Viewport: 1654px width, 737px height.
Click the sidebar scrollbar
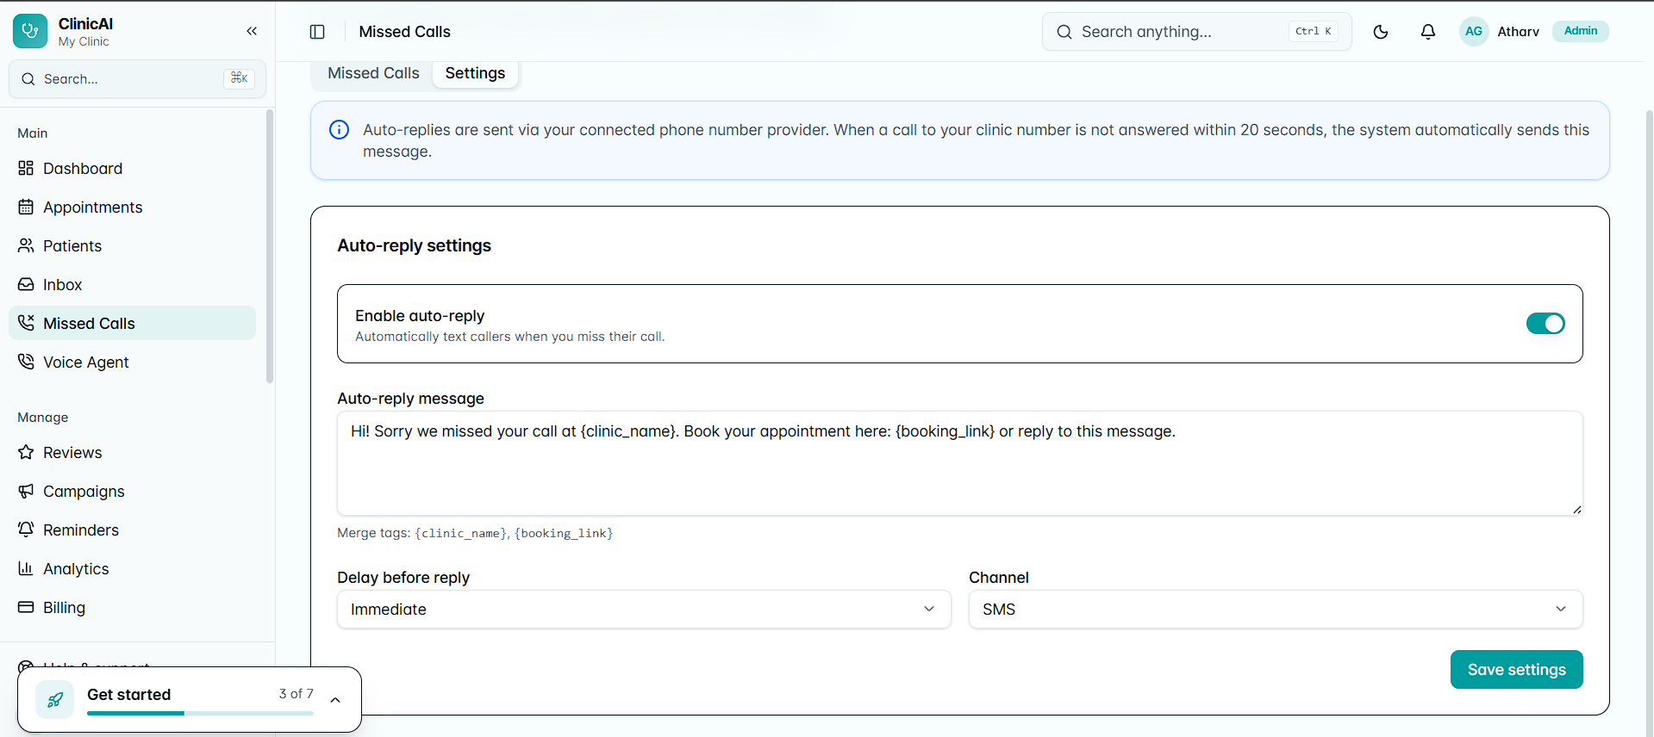point(270,246)
